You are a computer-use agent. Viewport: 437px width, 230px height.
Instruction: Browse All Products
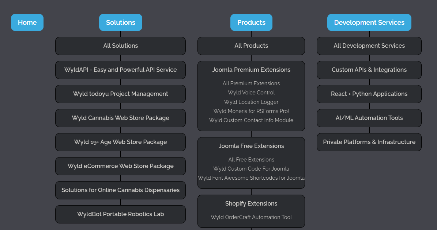(x=251, y=46)
